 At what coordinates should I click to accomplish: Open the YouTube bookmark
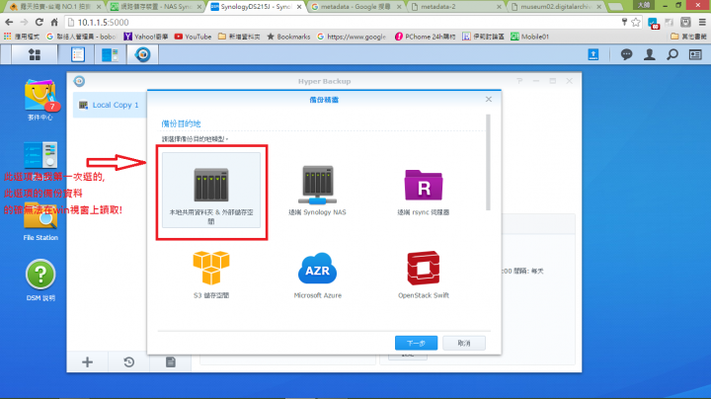(194, 37)
